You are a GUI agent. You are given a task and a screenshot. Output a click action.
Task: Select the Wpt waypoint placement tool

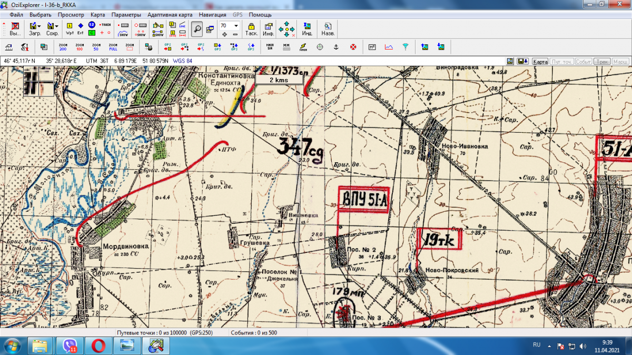tap(70, 28)
